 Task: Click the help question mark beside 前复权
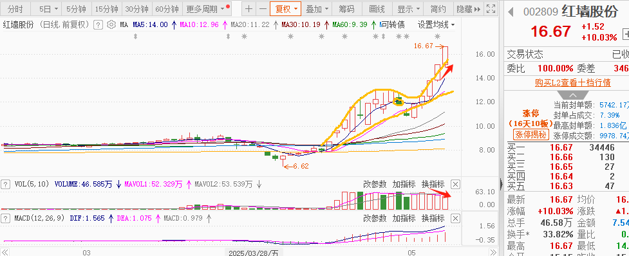98,25
